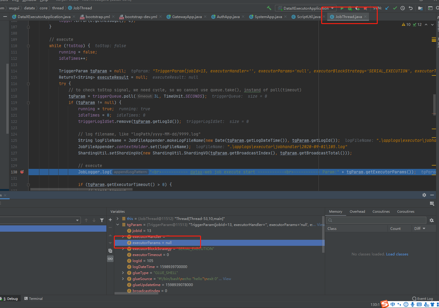Add new watch with plus icon
This screenshot has width=439, height=308.
click(110, 220)
